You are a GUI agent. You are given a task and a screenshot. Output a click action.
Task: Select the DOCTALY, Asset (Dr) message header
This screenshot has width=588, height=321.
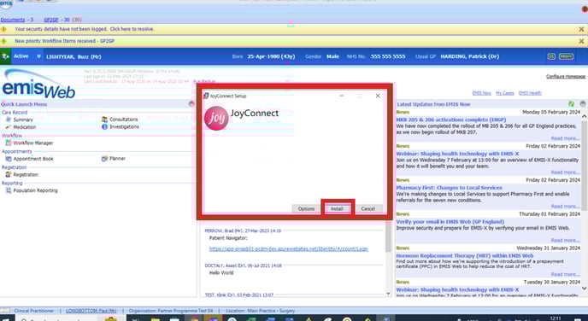coord(243,266)
